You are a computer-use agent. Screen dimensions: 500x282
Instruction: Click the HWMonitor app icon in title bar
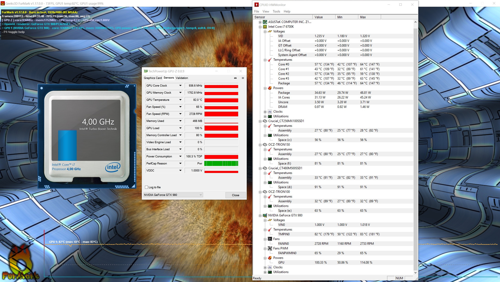click(257, 5)
